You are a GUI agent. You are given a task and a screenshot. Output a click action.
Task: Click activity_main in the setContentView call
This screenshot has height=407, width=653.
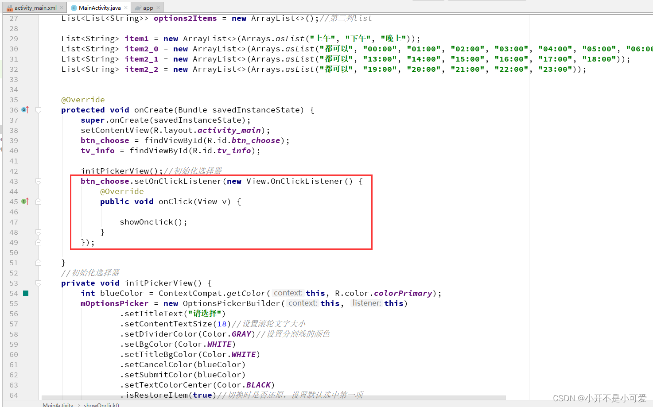click(x=229, y=130)
